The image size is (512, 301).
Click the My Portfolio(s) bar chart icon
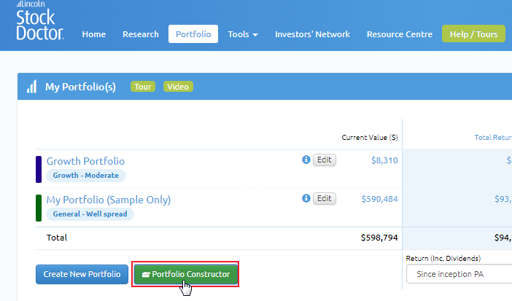(31, 87)
